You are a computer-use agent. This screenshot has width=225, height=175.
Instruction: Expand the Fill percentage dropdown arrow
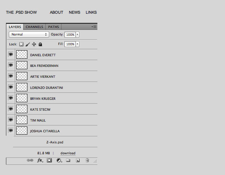coord(77,44)
